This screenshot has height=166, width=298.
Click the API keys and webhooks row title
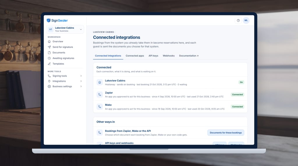(119, 143)
